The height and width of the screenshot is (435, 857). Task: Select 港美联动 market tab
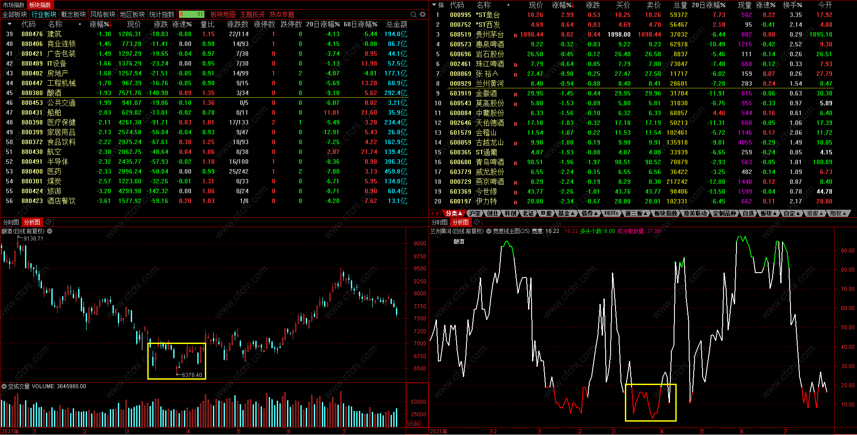(x=695, y=213)
